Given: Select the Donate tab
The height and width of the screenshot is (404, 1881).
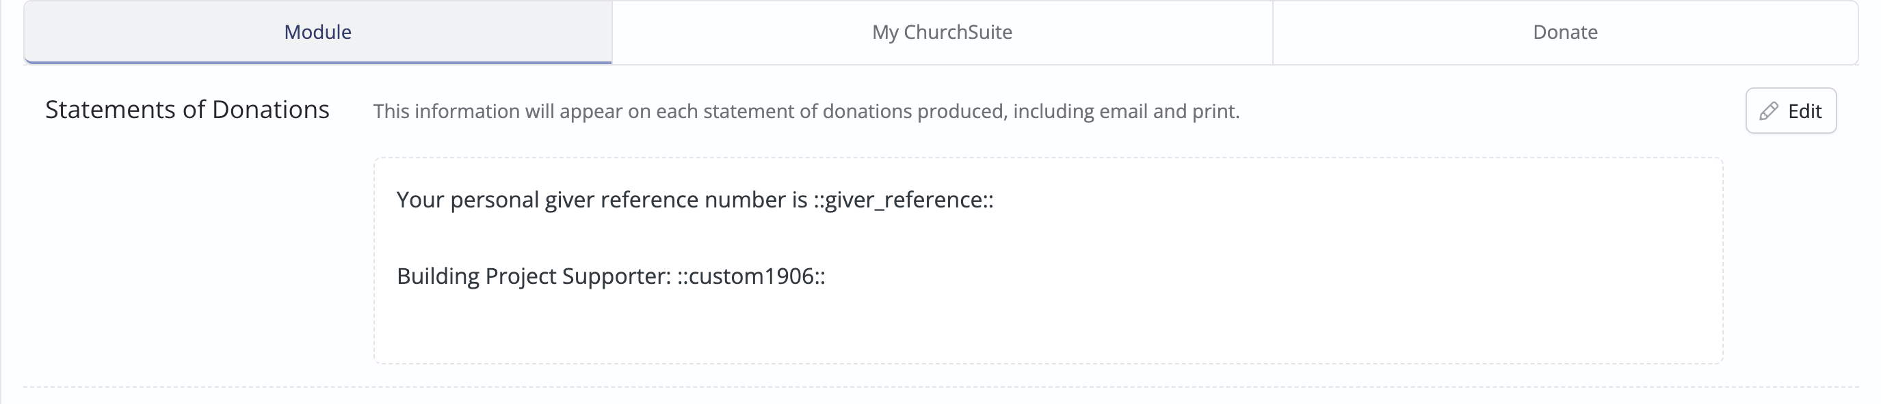Looking at the screenshot, I should (x=1565, y=32).
